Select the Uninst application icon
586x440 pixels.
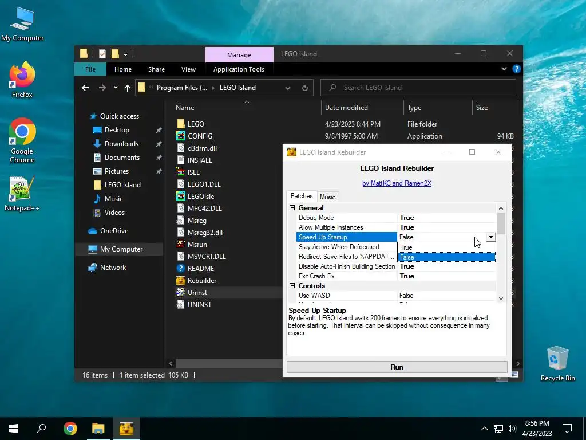[181, 292]
